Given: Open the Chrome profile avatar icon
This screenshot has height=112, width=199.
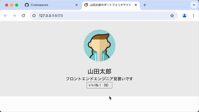Looking at the screenshot, I should (x=184, y=16).
